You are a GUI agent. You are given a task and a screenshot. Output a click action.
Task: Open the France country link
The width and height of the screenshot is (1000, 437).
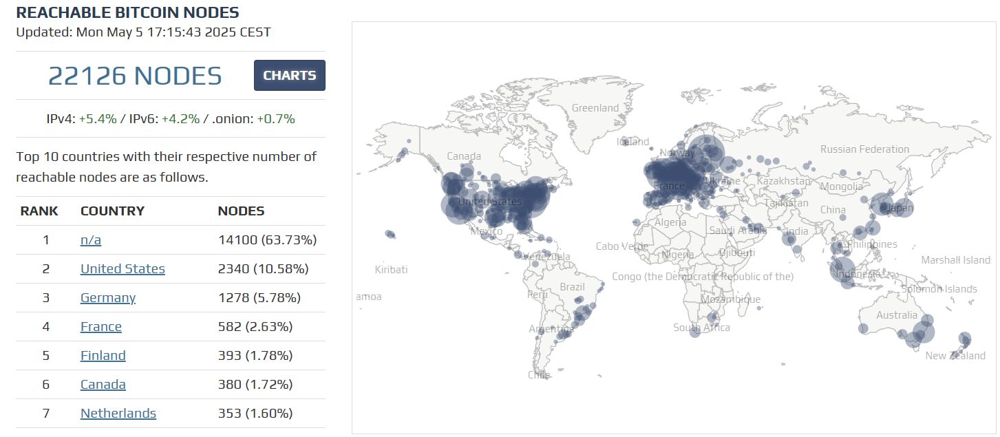[x=101, y=327]
